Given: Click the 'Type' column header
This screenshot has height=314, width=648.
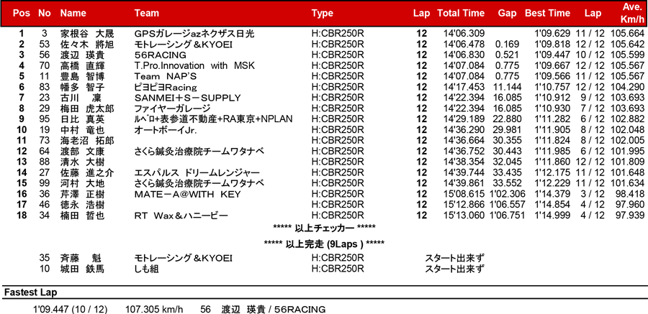Looking at the screenshot, I should [323, 13].
